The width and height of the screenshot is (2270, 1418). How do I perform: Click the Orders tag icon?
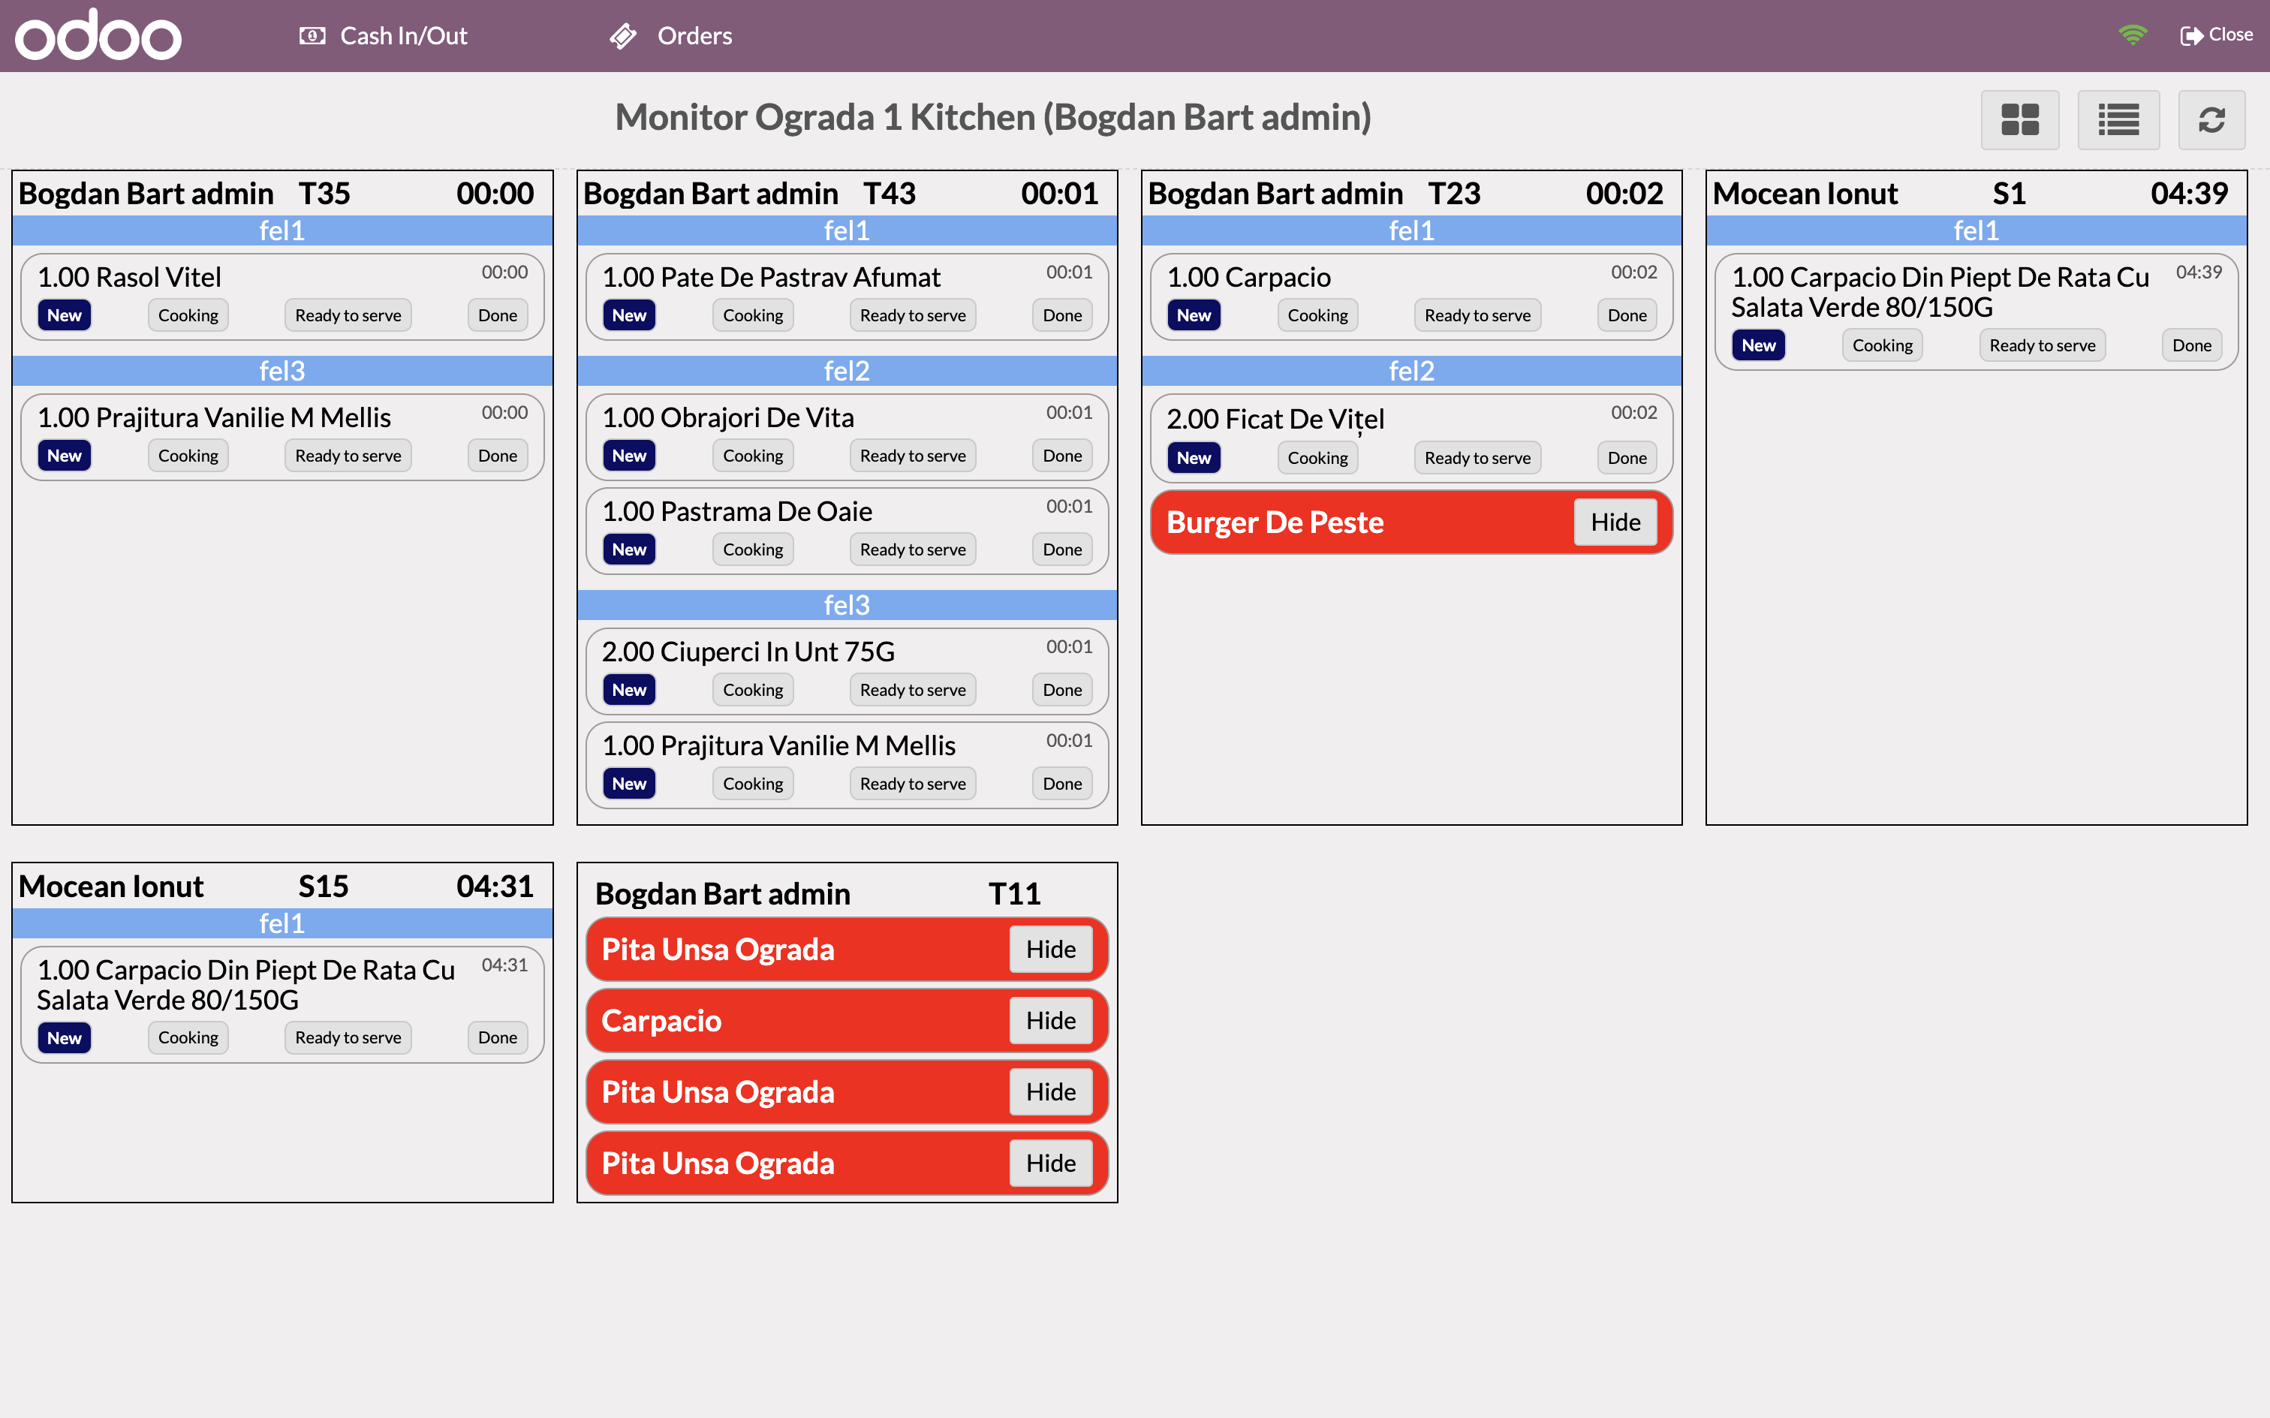622,35
